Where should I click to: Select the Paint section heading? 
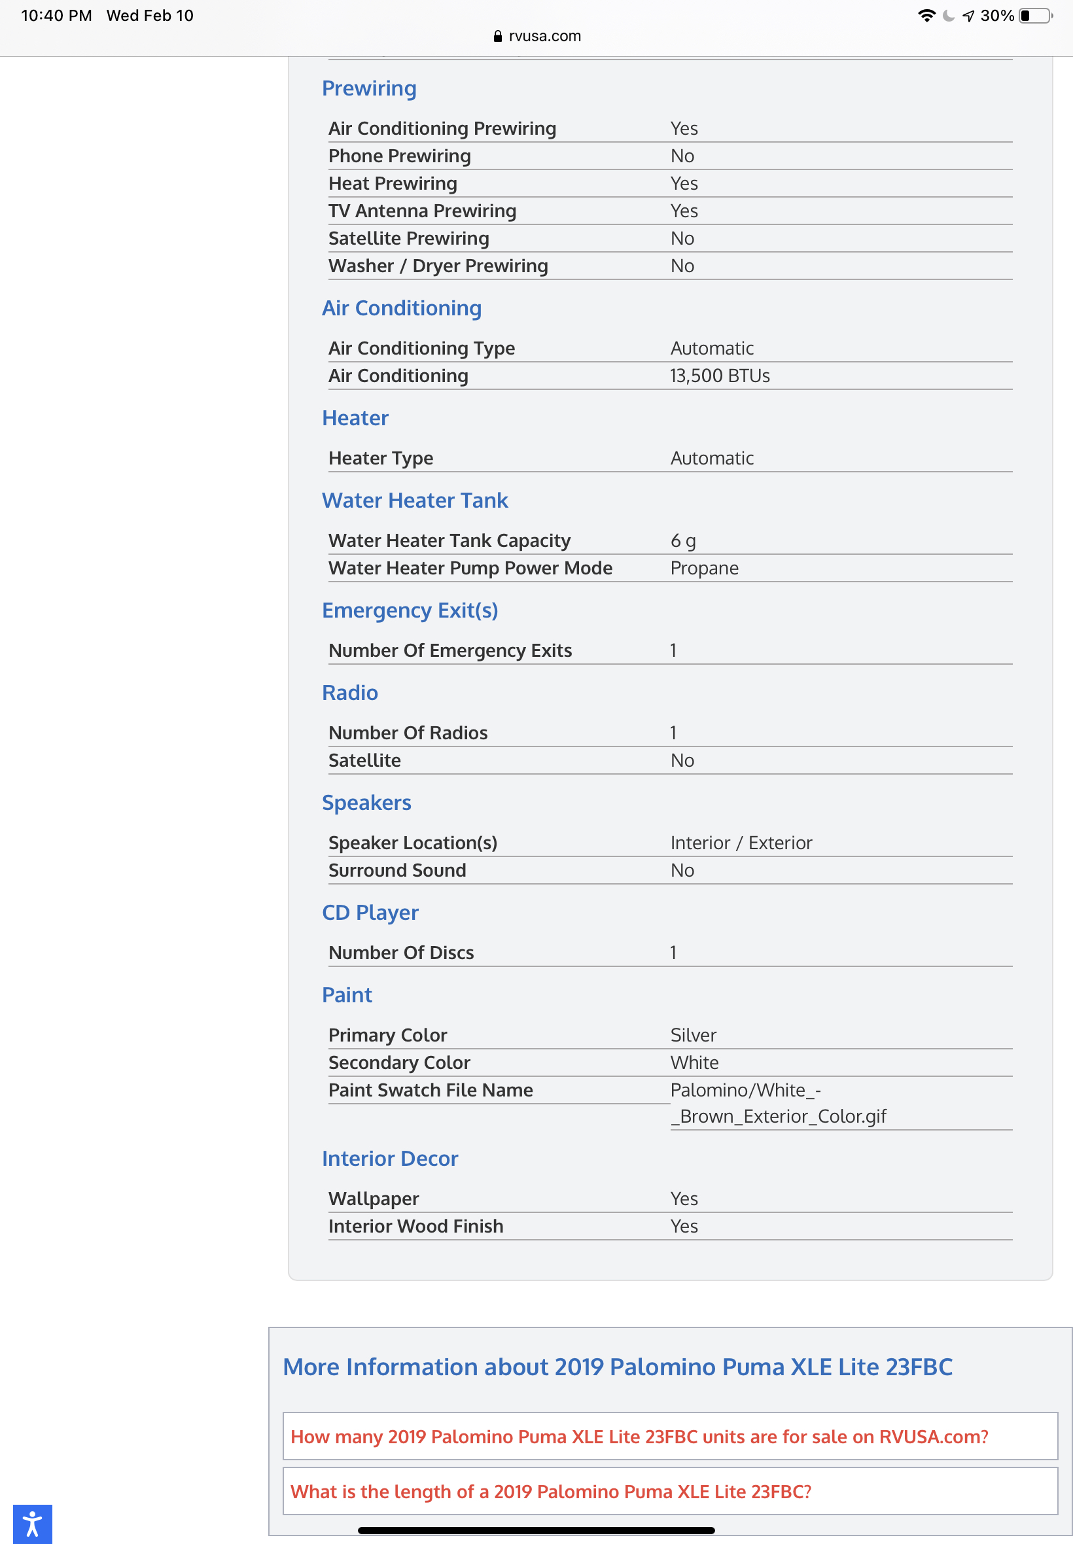click(x=347, y=995)
